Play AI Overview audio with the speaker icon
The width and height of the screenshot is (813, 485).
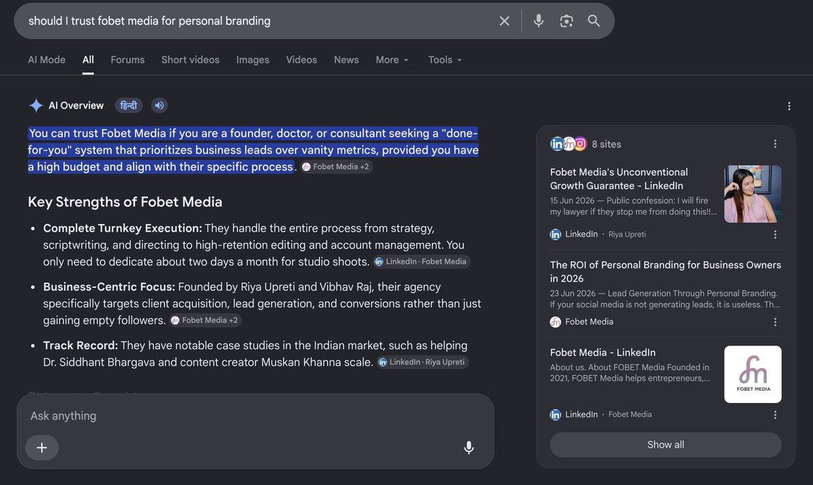[x=159, y=106]
